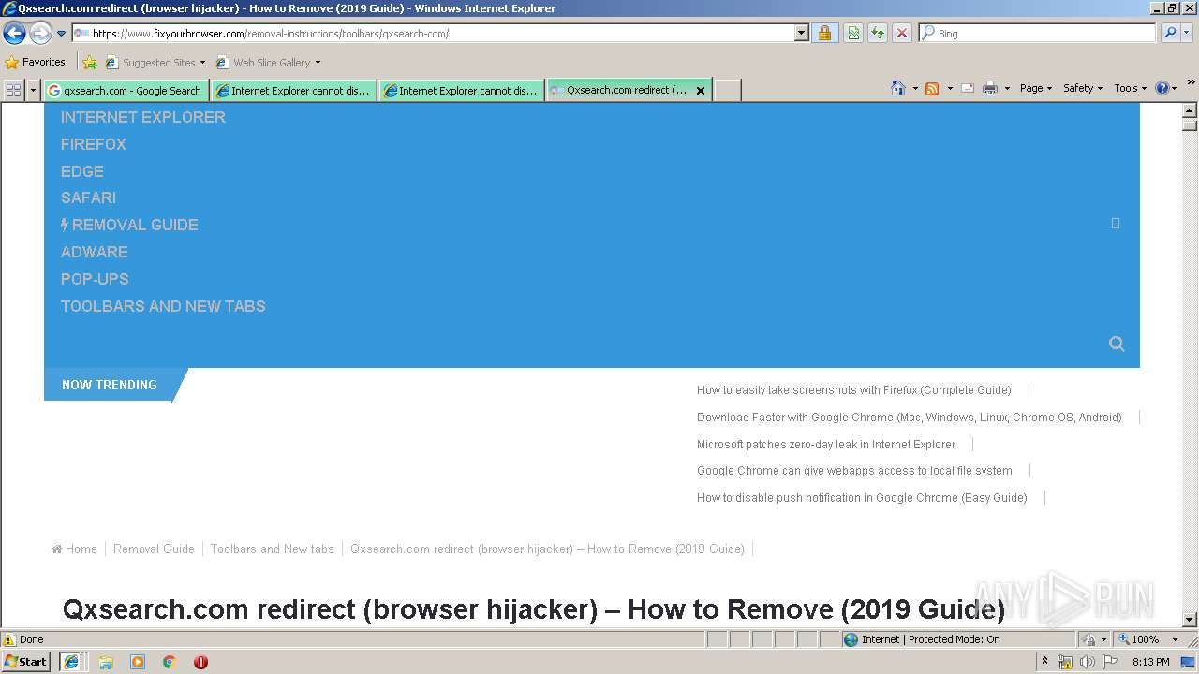Viewport: 1199px width, 674px height.
Task: Click the Removal Guide breadcrumb link
Action: tap(154, 549)
